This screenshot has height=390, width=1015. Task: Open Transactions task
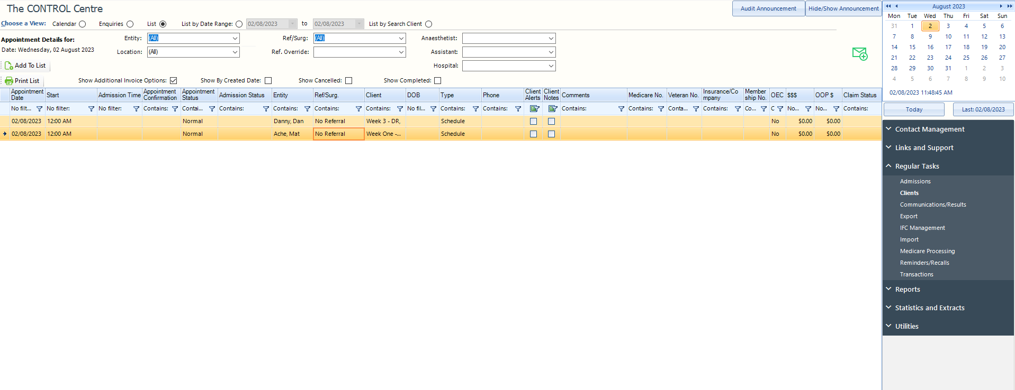tap(917, 275)
